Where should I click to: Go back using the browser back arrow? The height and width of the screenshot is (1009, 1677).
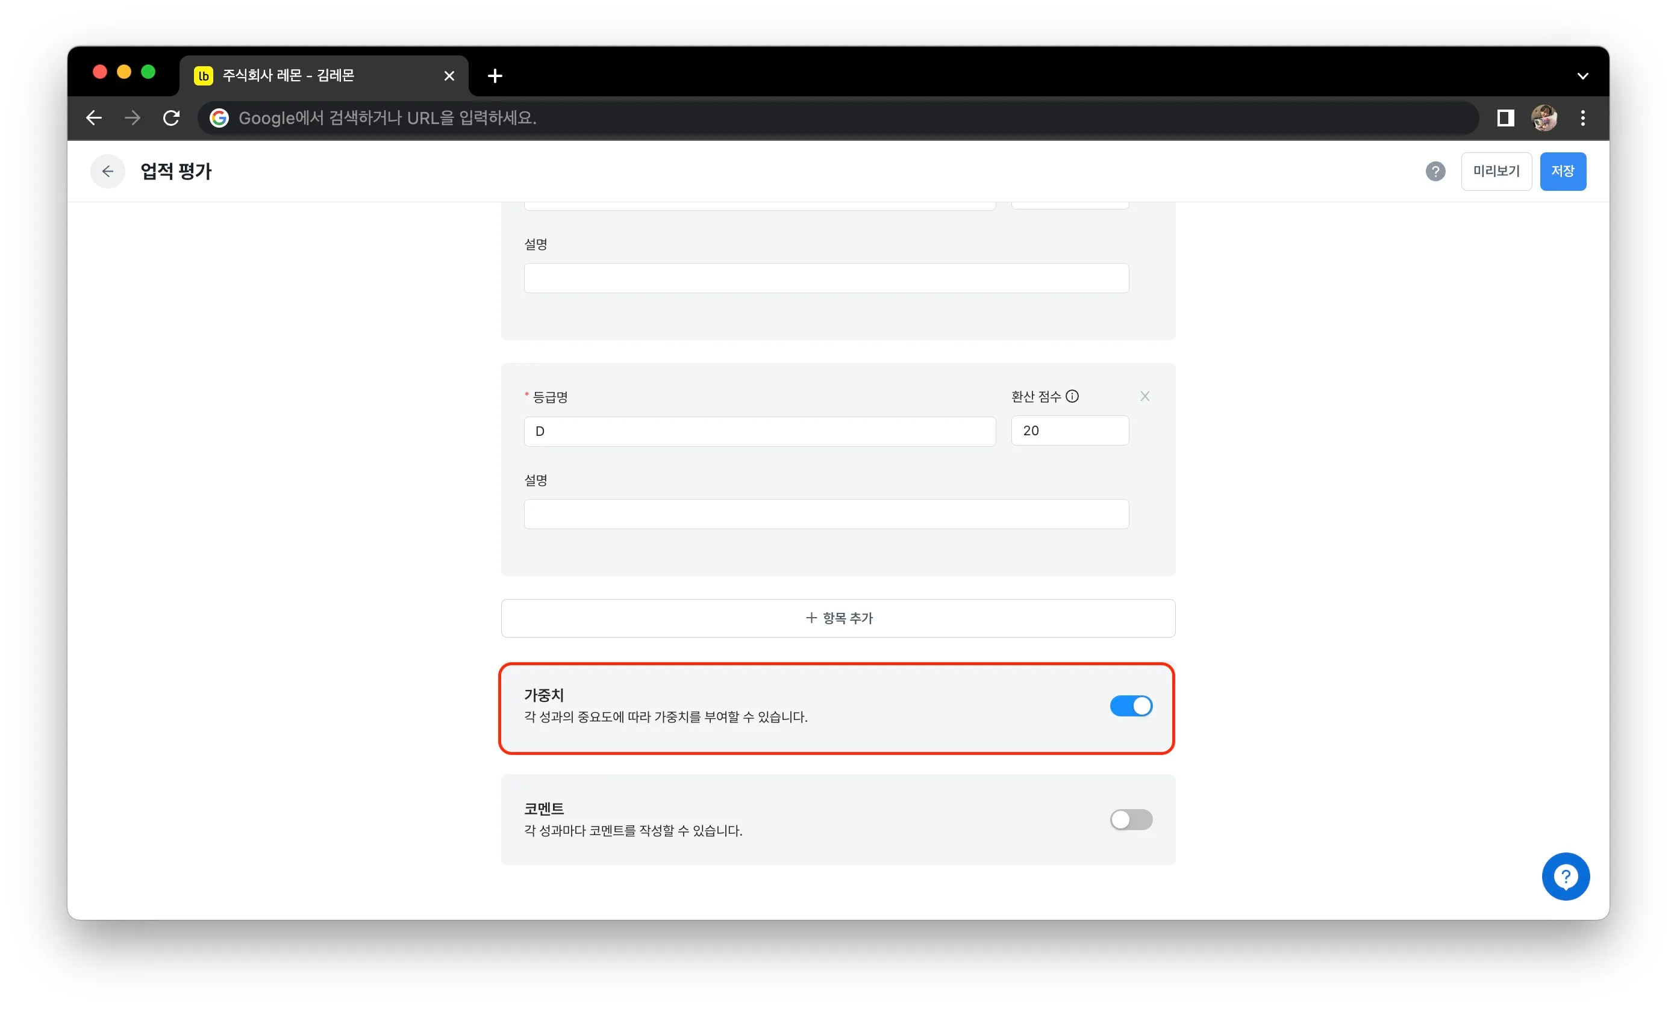click(x=94, y=117)
